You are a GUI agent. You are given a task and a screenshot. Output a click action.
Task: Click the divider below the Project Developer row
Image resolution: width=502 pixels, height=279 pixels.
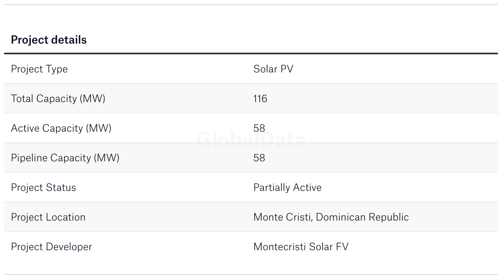[x=251, y=274]
